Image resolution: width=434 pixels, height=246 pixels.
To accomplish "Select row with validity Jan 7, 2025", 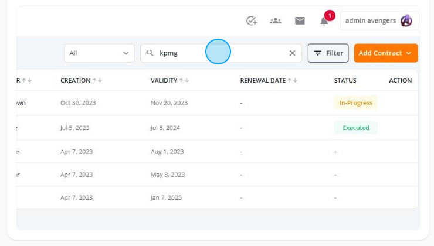I will coord(217,197).
